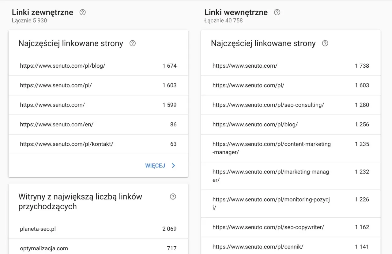392x254 pixels.
Task: Click the WIĘCEJ button
Action: coord(155,166)
